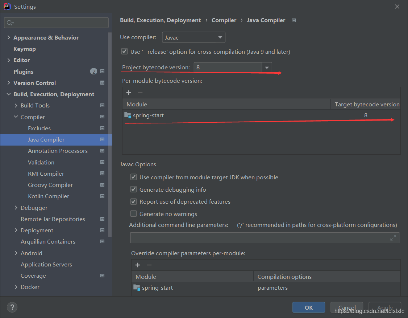The height and width of the screenshot is (318, 408).
Task: Select the Java Compiler settings page
Action: tap(56, 140)
